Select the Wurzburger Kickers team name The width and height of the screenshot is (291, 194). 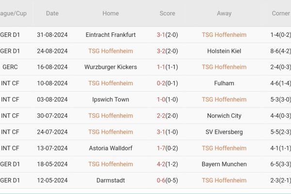(x=111, y=67)
